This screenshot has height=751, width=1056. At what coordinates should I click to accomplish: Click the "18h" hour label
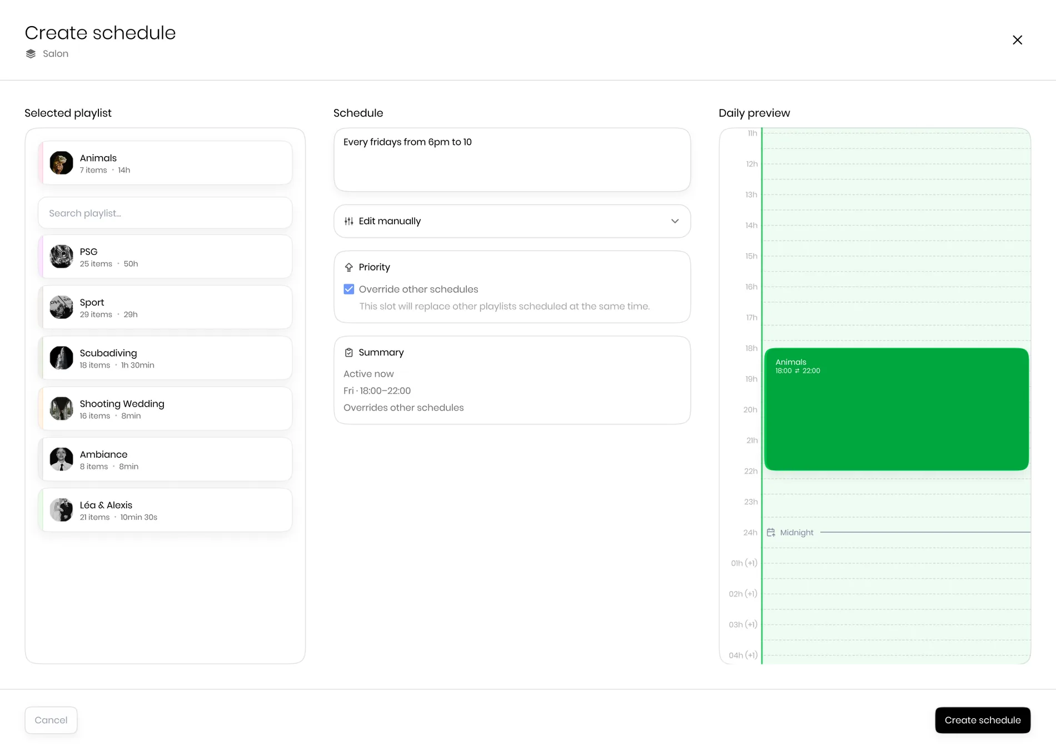click(x=751, y=348)
